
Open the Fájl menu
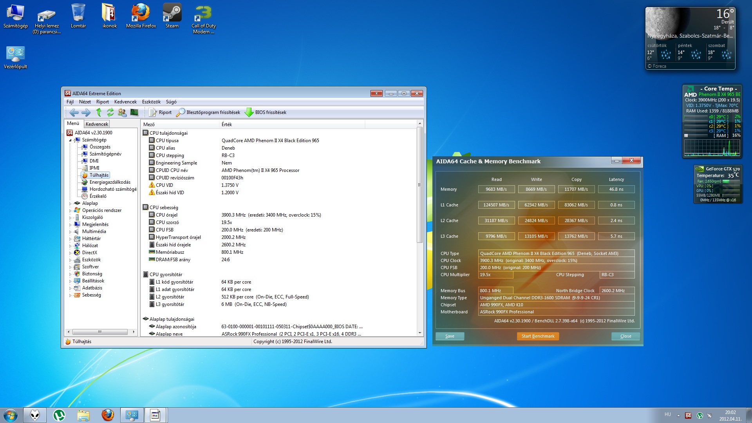[70, 102]
